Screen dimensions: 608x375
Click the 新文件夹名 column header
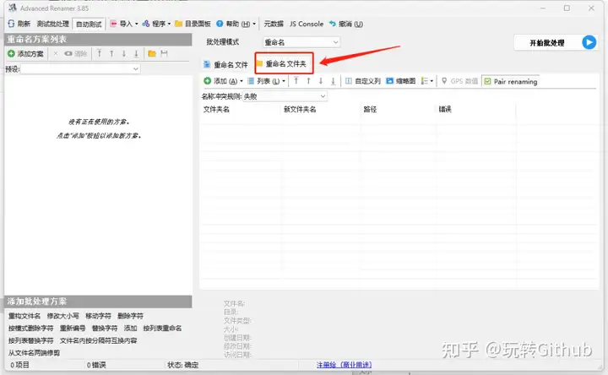point(300,109)
